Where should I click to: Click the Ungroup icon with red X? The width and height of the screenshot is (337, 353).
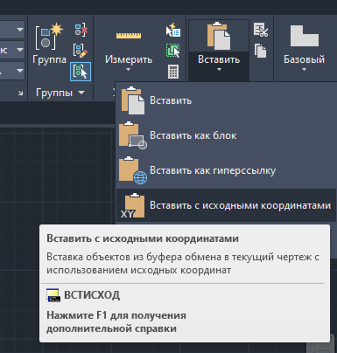pos(81,30)
